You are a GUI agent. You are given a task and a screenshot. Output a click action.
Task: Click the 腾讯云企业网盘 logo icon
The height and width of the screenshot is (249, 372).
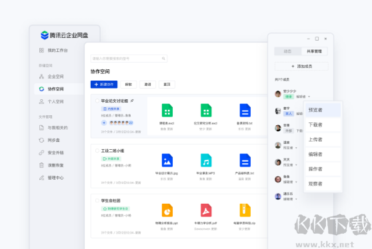(x=45, y=35)
